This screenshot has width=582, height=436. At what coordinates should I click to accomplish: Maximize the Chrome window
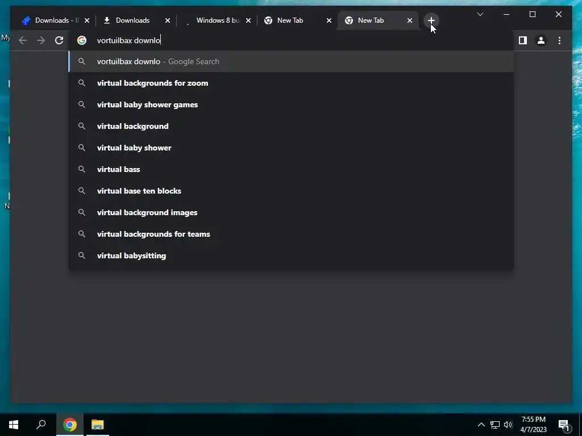coord(532,14)
